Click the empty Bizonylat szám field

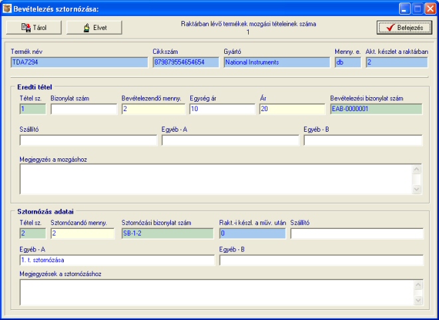click(x=84, y=109)
